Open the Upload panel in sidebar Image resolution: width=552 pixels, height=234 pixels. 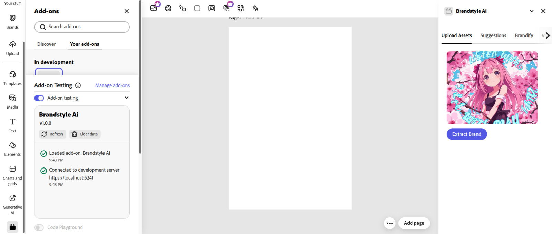pos(12,48)
